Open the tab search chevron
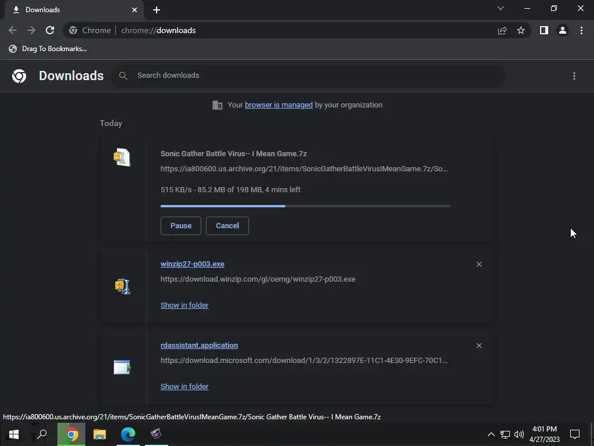 (x=501, y=8)
